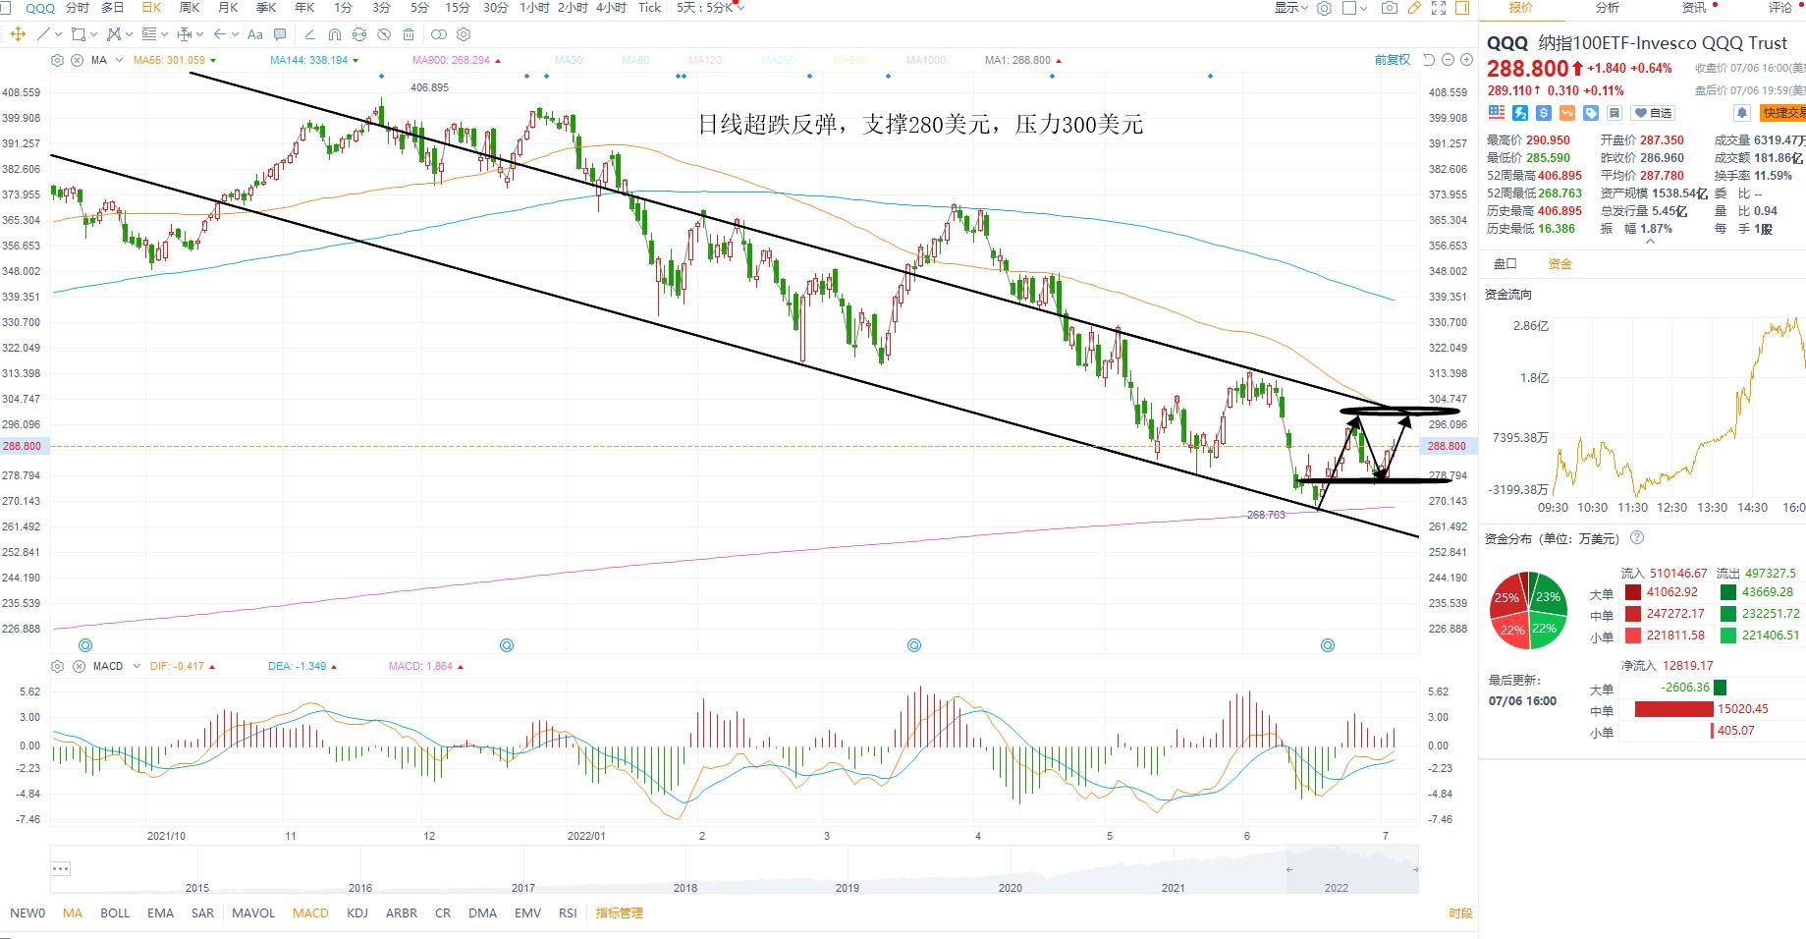Screen dimensions: 1806x939
Task: Open MACD indicator settings gear
Action: point(58,666)
